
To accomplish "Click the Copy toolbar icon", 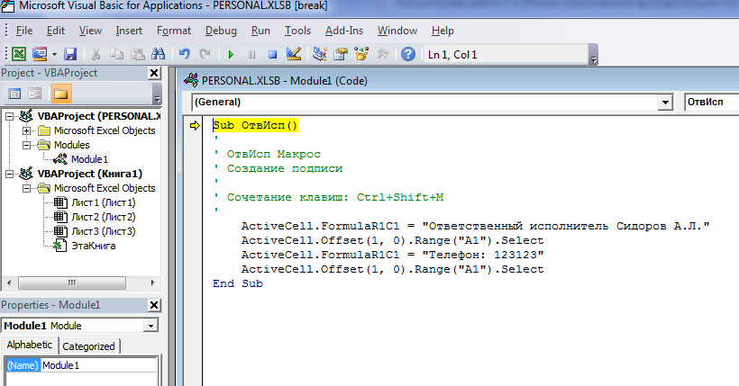I will pos(116,54).
